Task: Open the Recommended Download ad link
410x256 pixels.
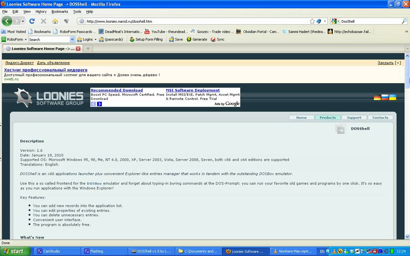Action: click(x=117, y=90)
